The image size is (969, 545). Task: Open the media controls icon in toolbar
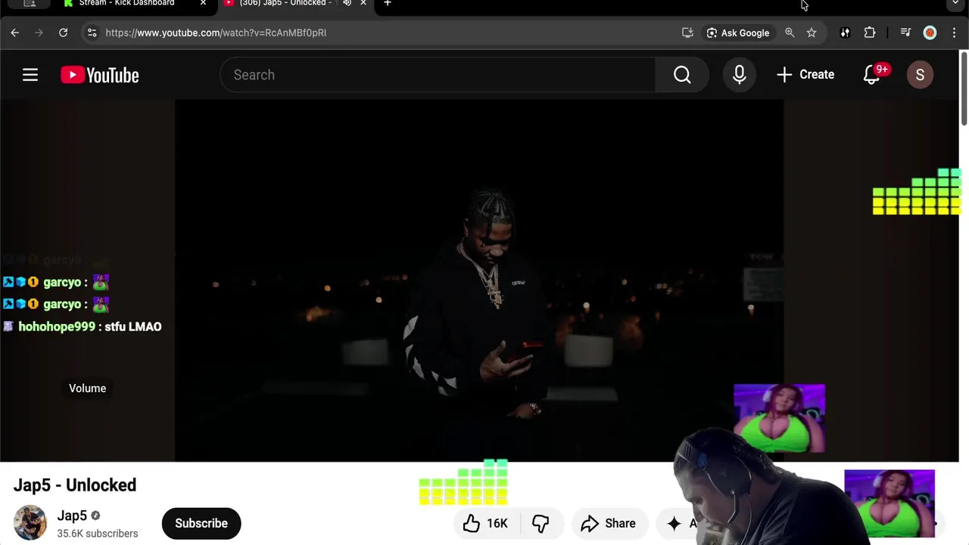(905, 33)
